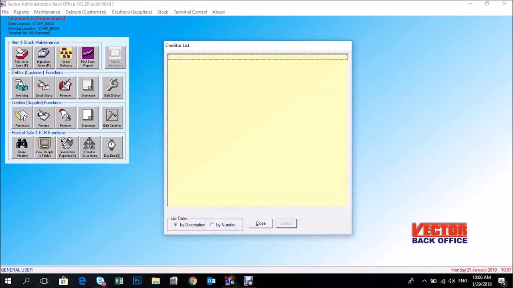Open the File menu

tap(5, 12)
